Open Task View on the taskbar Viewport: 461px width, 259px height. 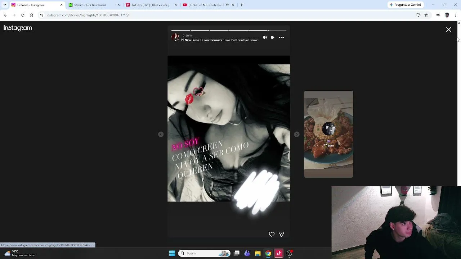[x=237, y=253]
